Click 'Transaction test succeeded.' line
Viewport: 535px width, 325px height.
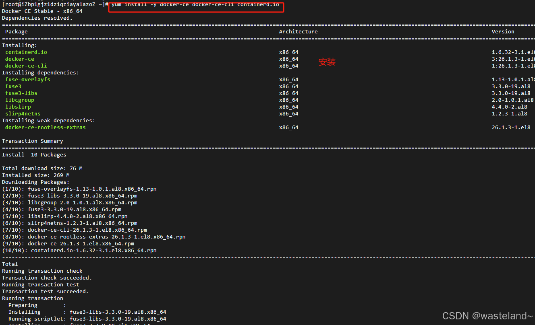click(46, 292)
